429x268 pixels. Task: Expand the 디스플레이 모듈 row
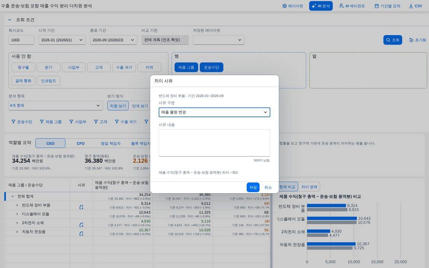coord(17,214)
